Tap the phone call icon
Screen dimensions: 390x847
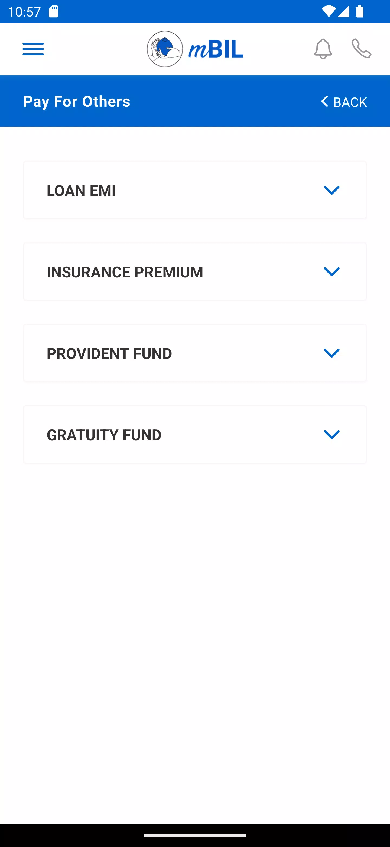pyautogui.click(x=361, y=49)
